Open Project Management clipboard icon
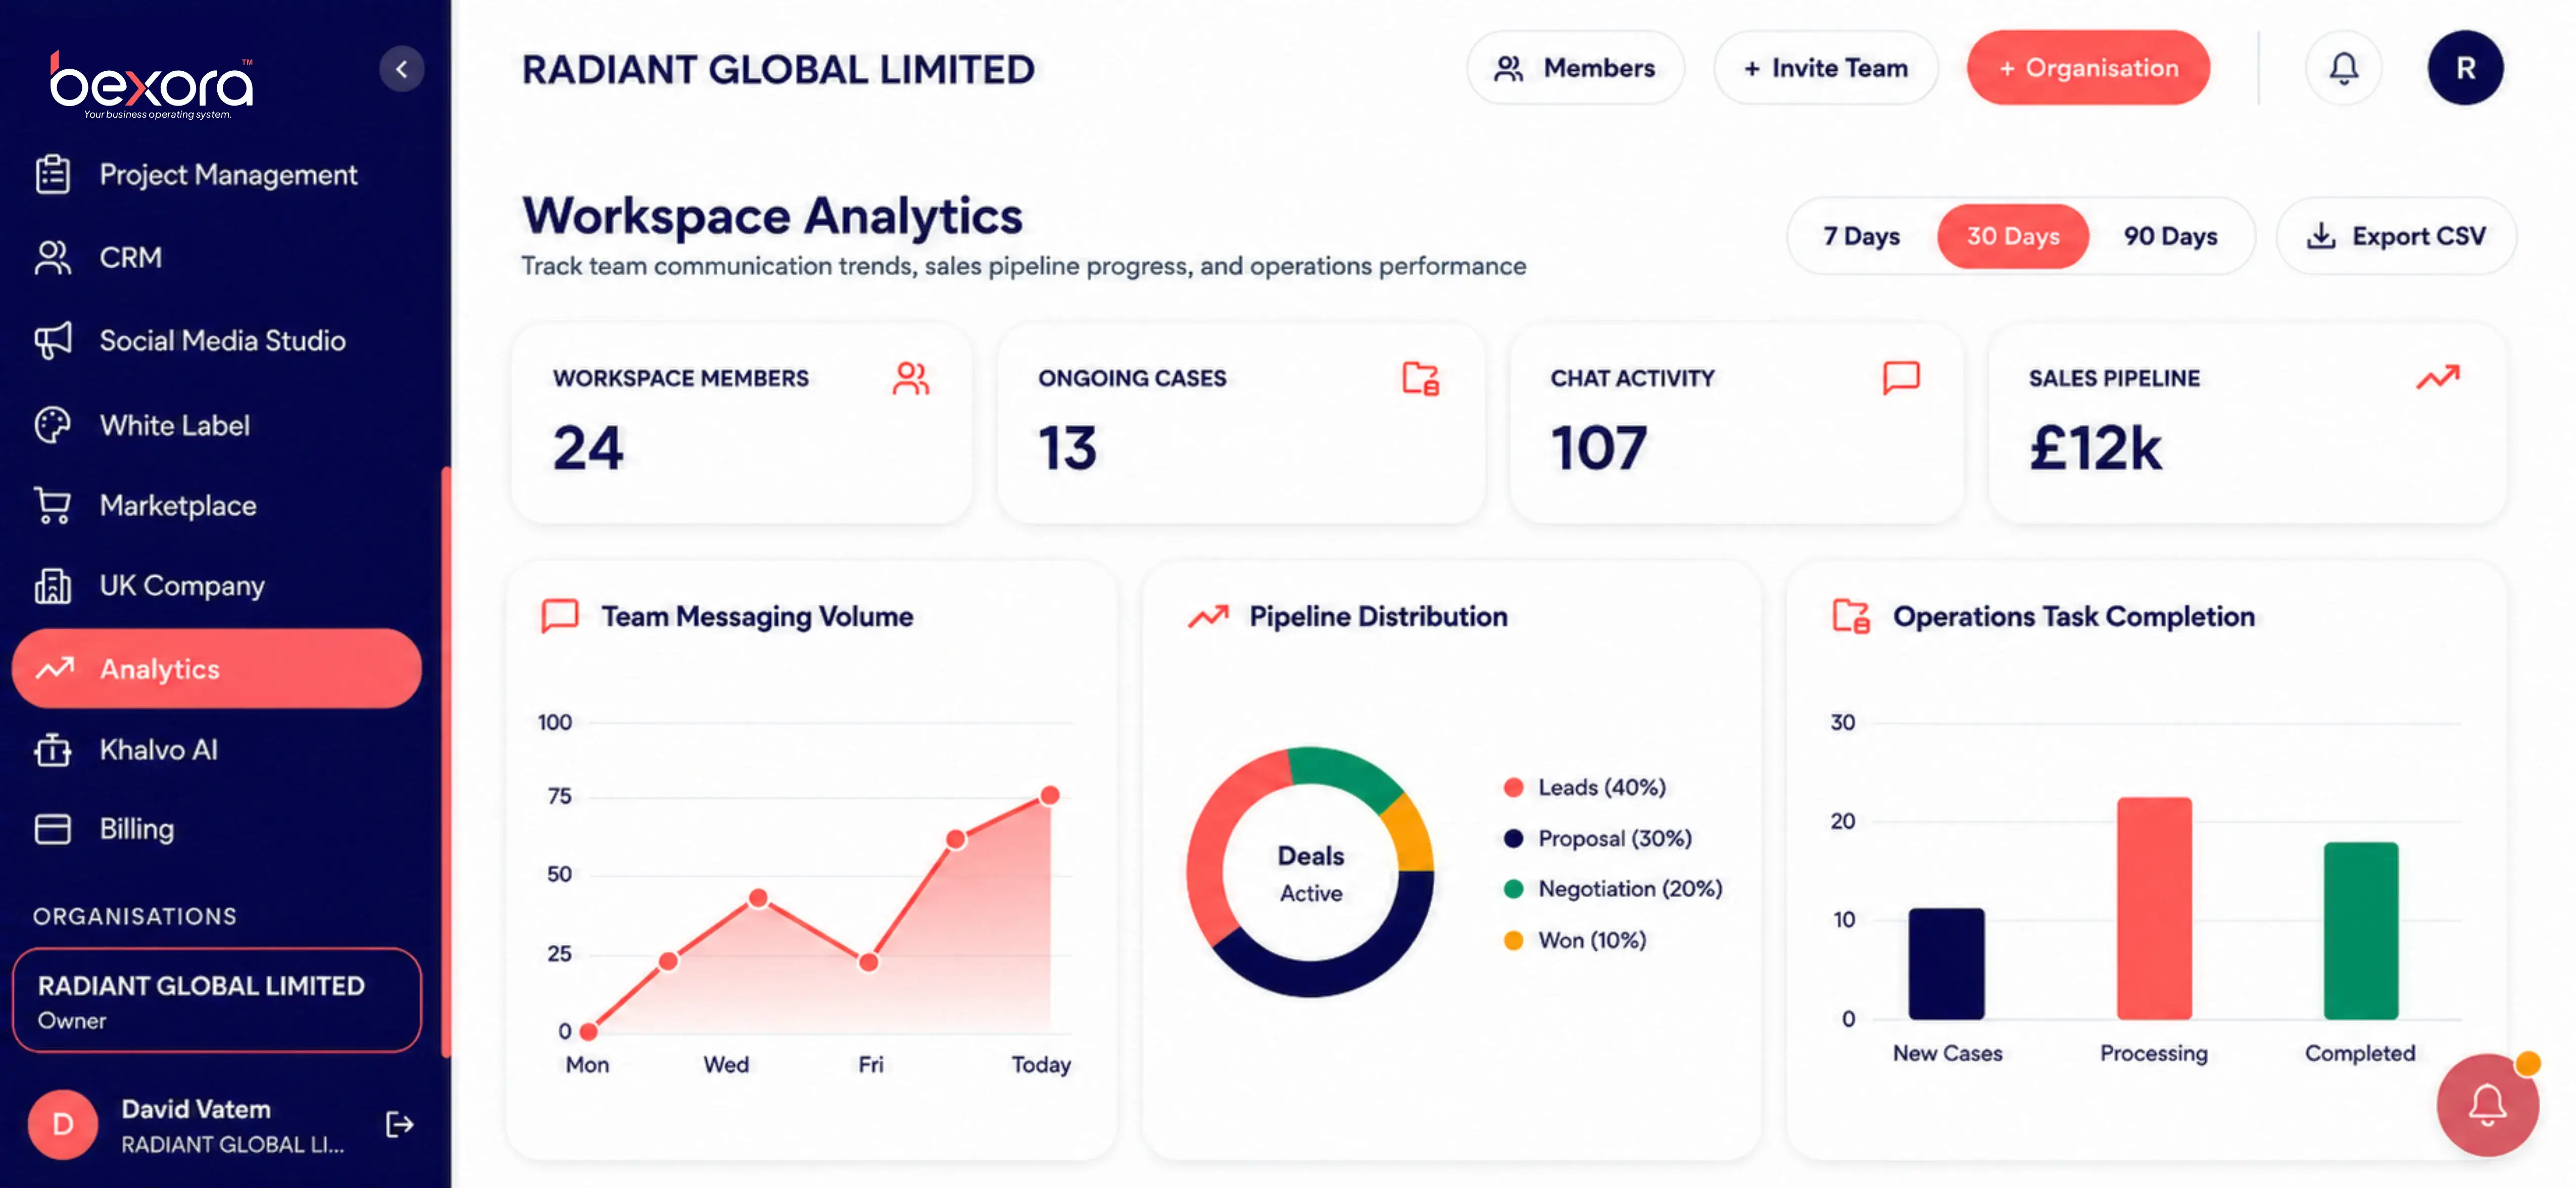Viewport: 2576px width, 1188px height. point(53,174)
